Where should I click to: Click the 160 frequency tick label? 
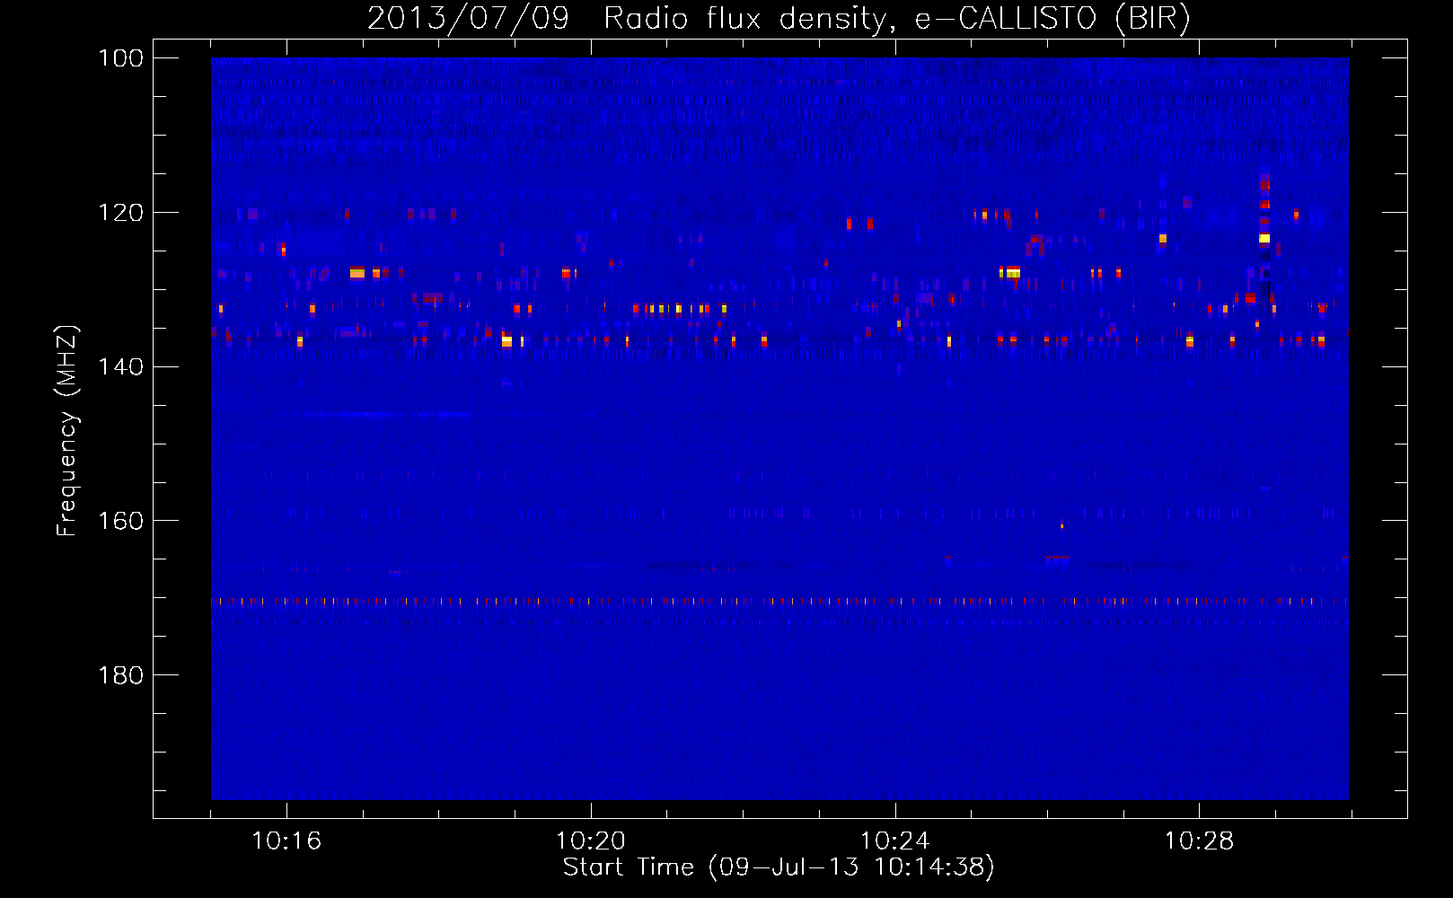tap(120, 521)
